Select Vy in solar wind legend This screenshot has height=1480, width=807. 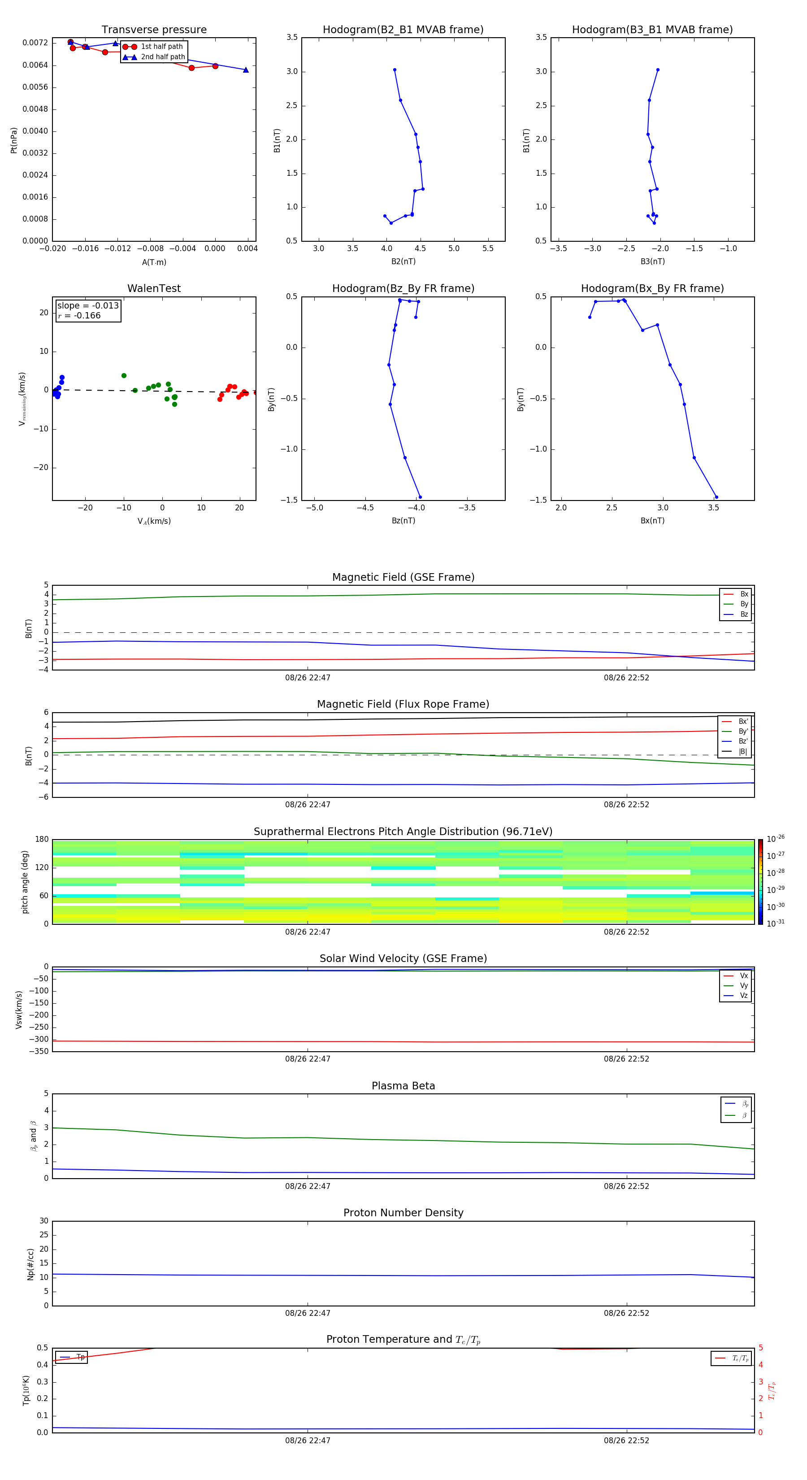[736, 985]
